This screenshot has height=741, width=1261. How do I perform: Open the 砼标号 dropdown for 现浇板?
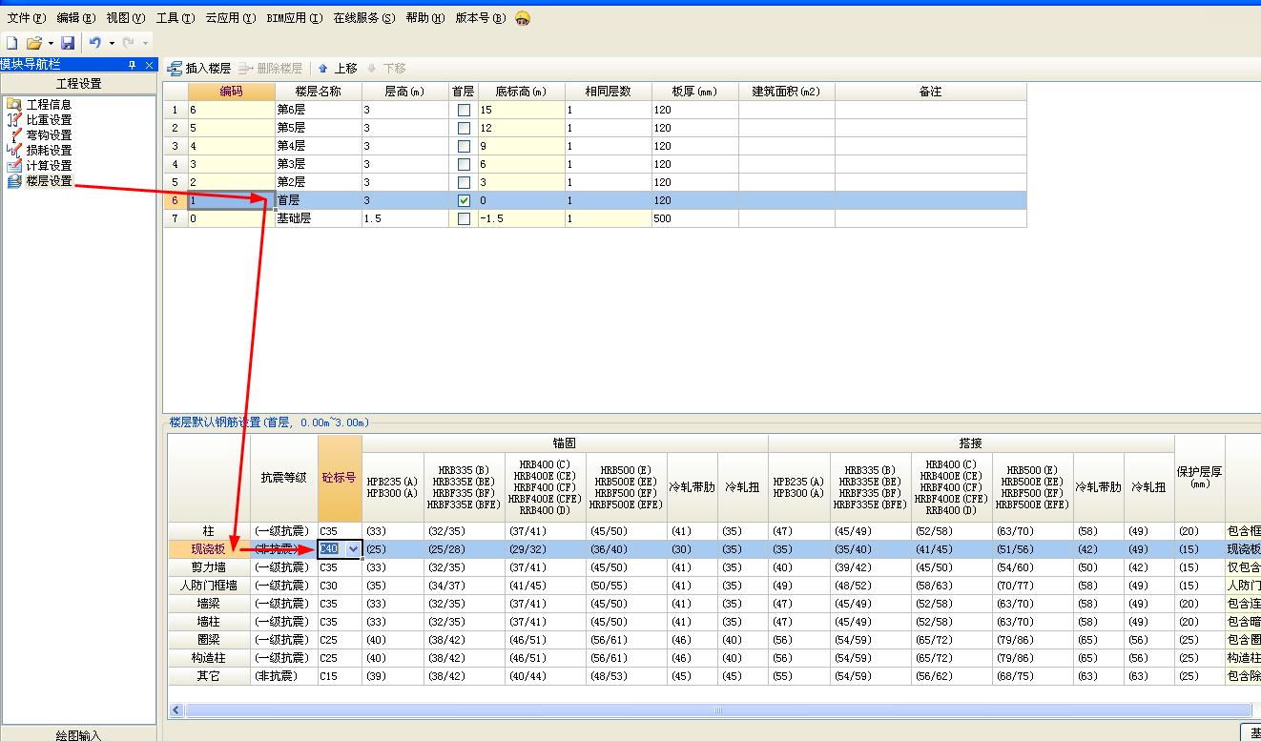pyautogui.click(x=354, y=549)
